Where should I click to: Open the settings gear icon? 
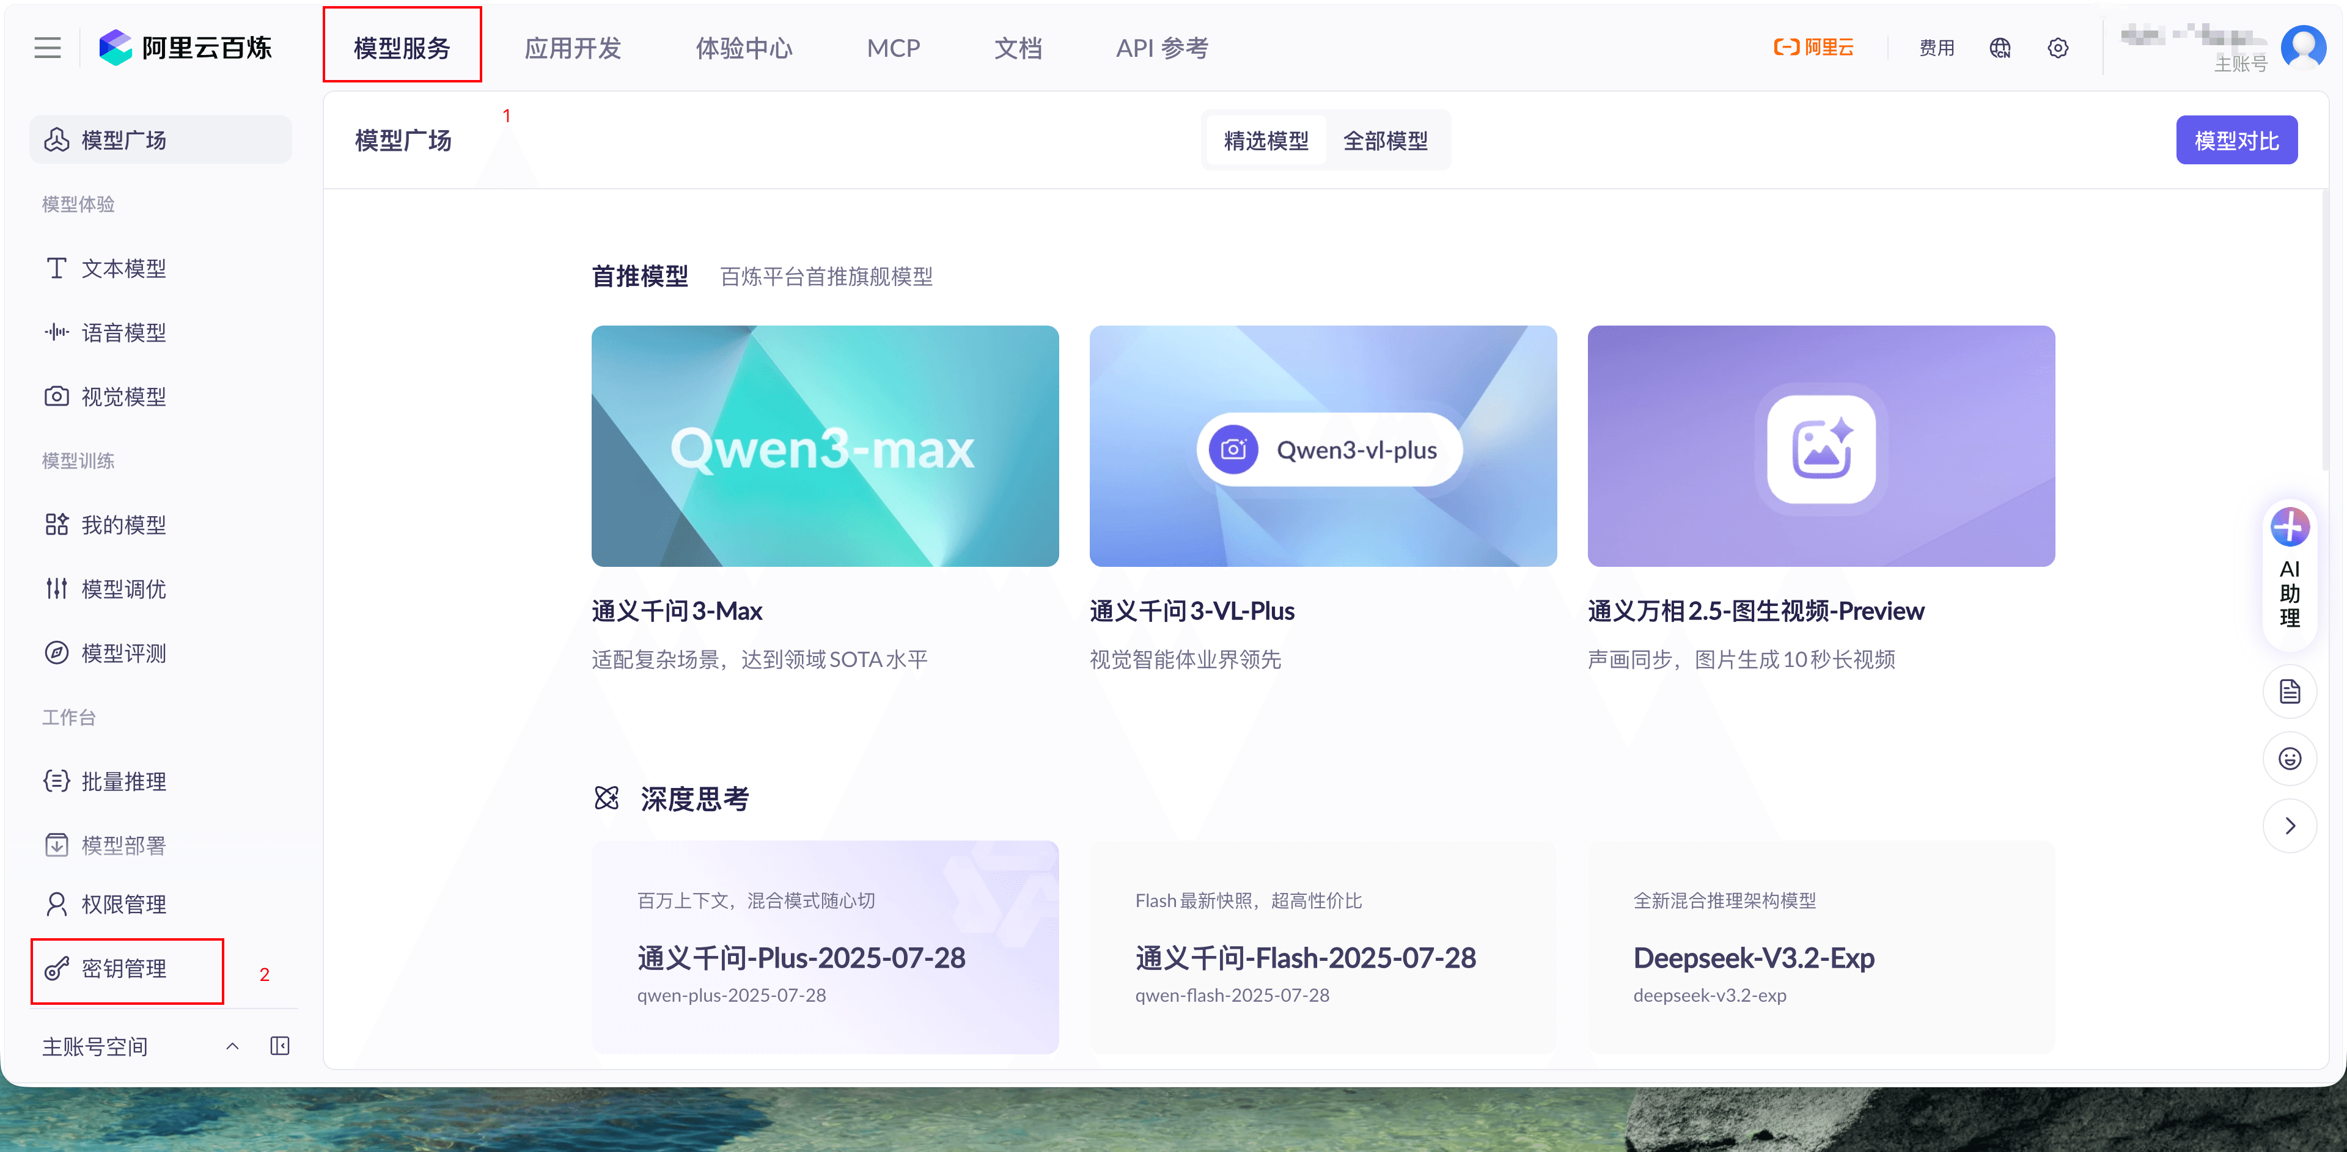pos(2057,48)
